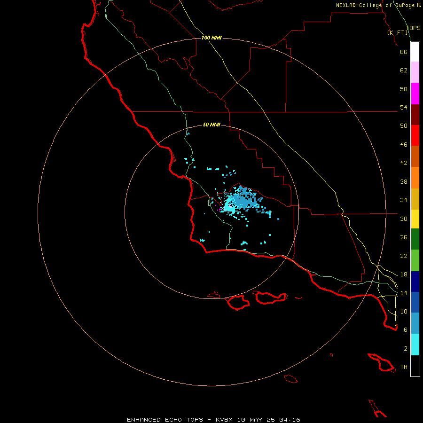Click the navy 14-18 kft legend band
Screen dimensions: 423x423
pos(415,282)
